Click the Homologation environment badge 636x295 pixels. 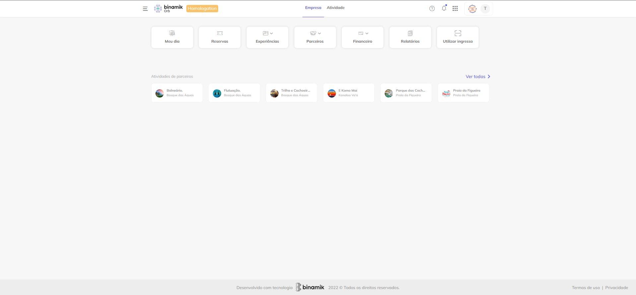click(x=202, y=9)
